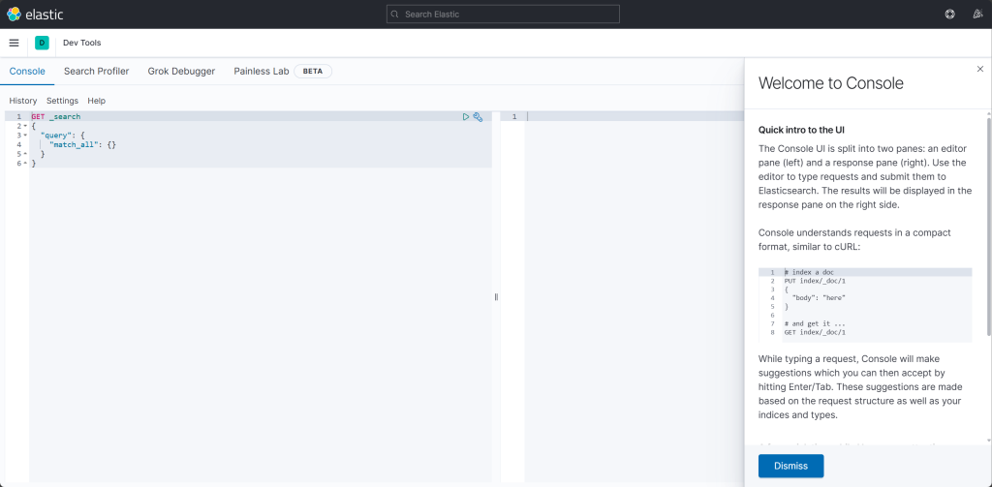
Task: Open the Grok Debugger tab
Action: click(x=181, y=72)
